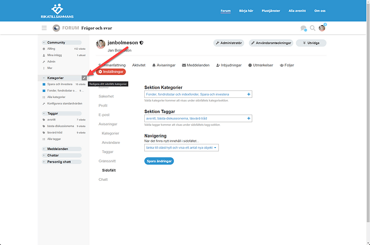Image resolution: width=370 pixels, height=245 pixels.
Task: Expand profile with the Utvidga button
Action: pyautogui.click(x=312, y=43)
